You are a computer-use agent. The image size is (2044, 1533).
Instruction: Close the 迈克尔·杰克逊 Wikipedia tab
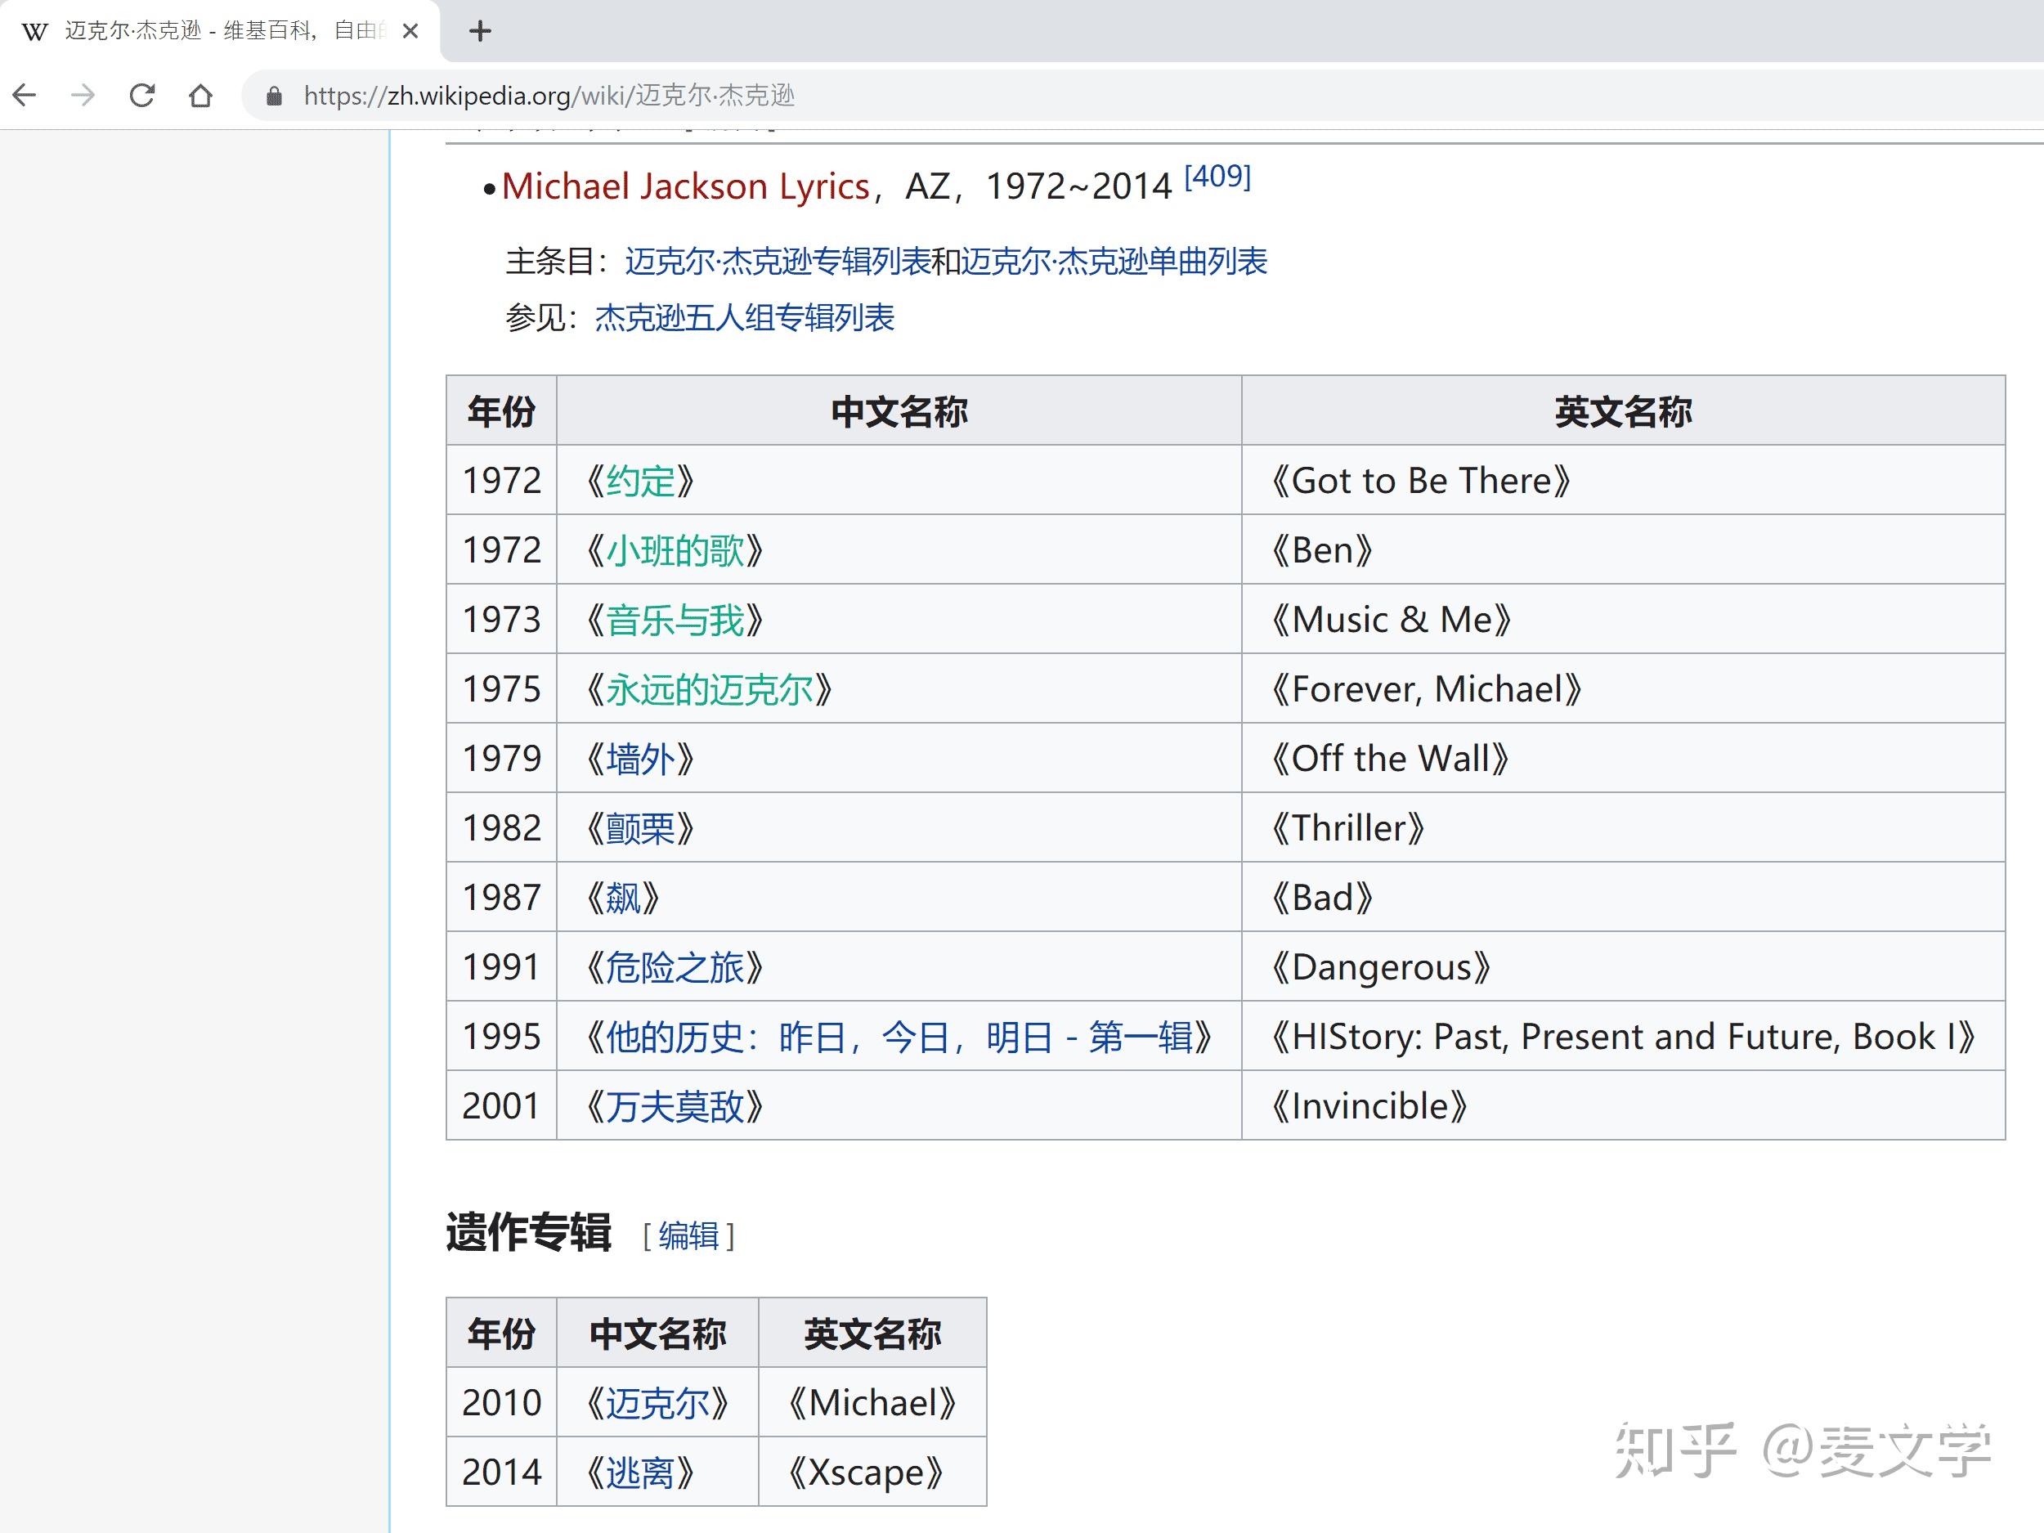pos(411,31)
